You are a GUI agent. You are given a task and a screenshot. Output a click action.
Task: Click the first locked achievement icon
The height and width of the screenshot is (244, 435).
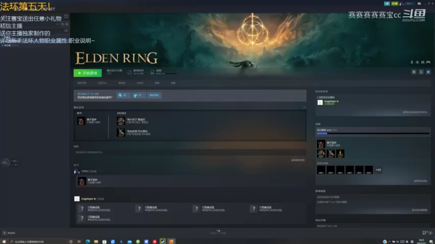click(321, 170)
